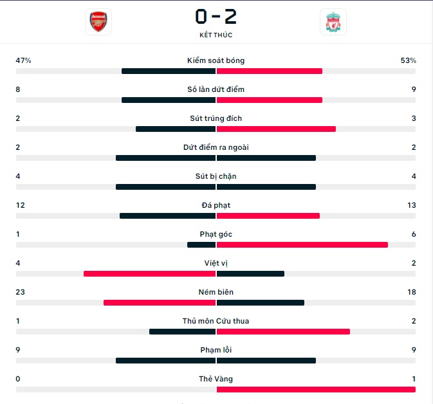Viewport: 433px width, 404px height.
Task: Click the Kiểm soát bóng stat label
Action: point(216,60)
